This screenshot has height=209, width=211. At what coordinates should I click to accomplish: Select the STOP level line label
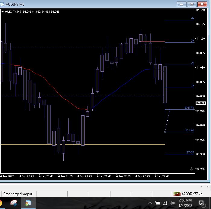pyautogui.click(x=190, y=153)
